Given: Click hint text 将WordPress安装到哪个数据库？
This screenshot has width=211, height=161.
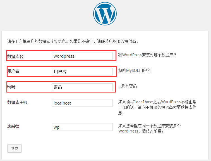Looking at the screenshot, I should point(147,55).
